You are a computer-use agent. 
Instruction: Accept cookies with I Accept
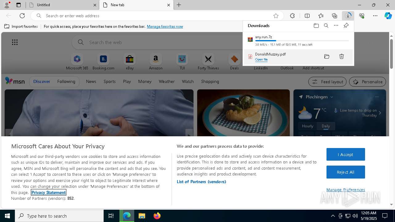click(346, 154)
